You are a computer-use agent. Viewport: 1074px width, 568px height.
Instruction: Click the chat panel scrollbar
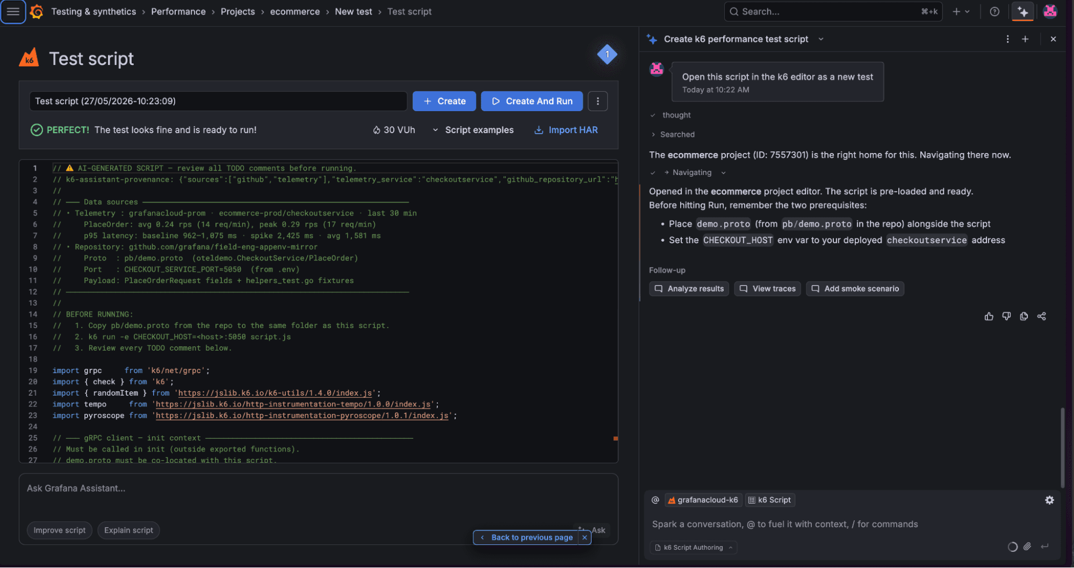click(1062, 447)
